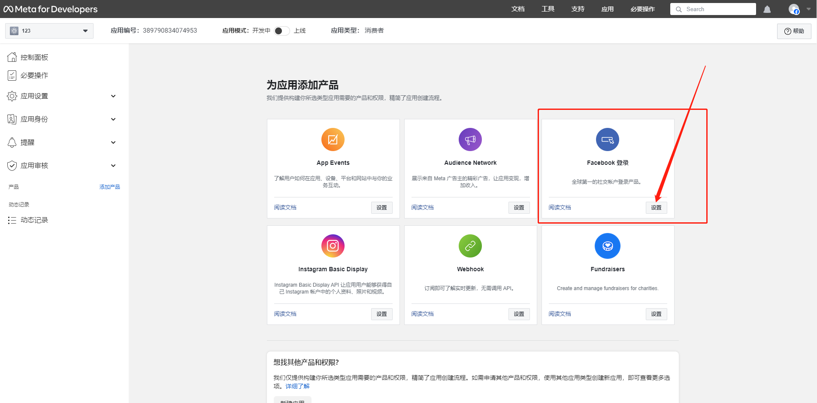Click the Instagram Basic Display title
Image resolution: width=817 pixels, height=403 pixels.
coord(333,270)
